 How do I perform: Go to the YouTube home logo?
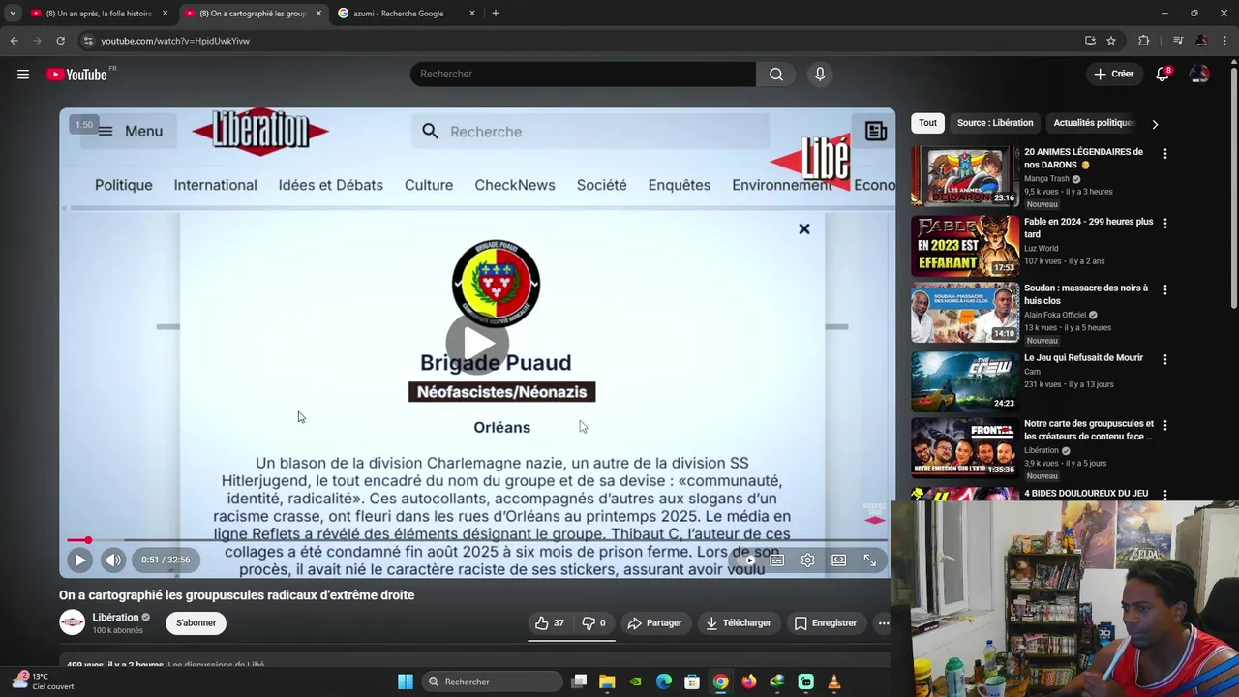pyautogui.click(x=76, y=75)
